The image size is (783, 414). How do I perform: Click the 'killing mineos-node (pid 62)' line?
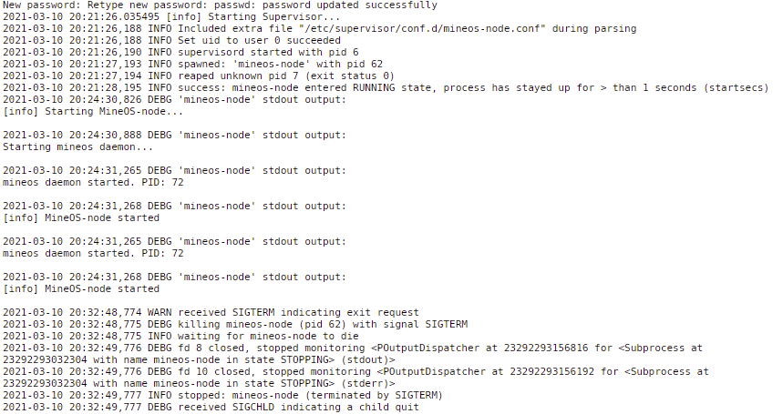[235, 324]
